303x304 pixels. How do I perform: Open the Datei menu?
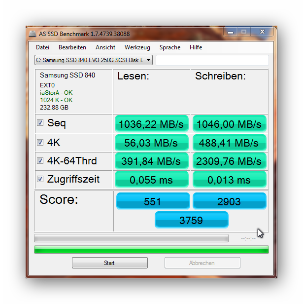42,47
